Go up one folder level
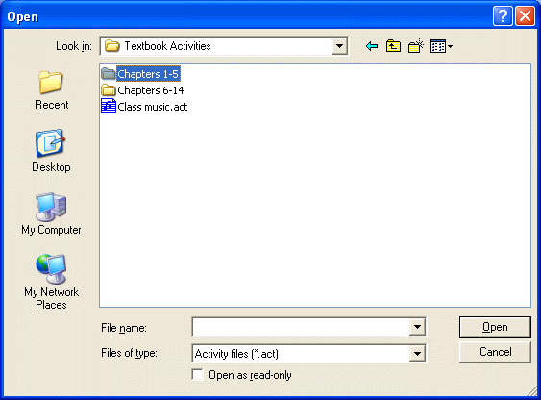This screenshot has width=541, height=400. [x=393, y=46]
